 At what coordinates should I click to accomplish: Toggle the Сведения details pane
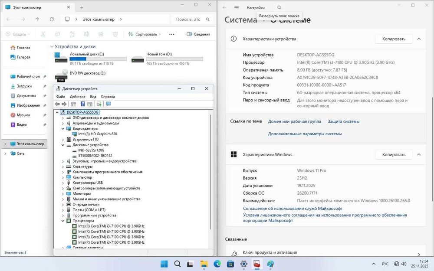[198, 34]
